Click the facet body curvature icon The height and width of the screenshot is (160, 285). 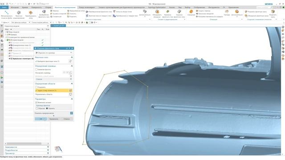pyautogui.click(x=167, y=12)
